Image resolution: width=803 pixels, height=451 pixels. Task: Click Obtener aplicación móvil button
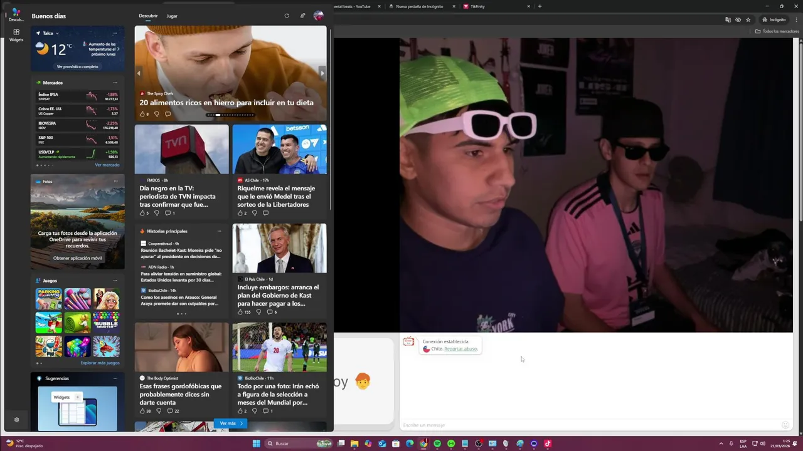pos(77,258)
